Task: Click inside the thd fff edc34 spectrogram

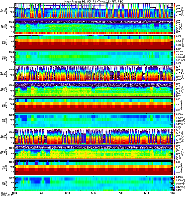Action: click(x=93, y=73)
